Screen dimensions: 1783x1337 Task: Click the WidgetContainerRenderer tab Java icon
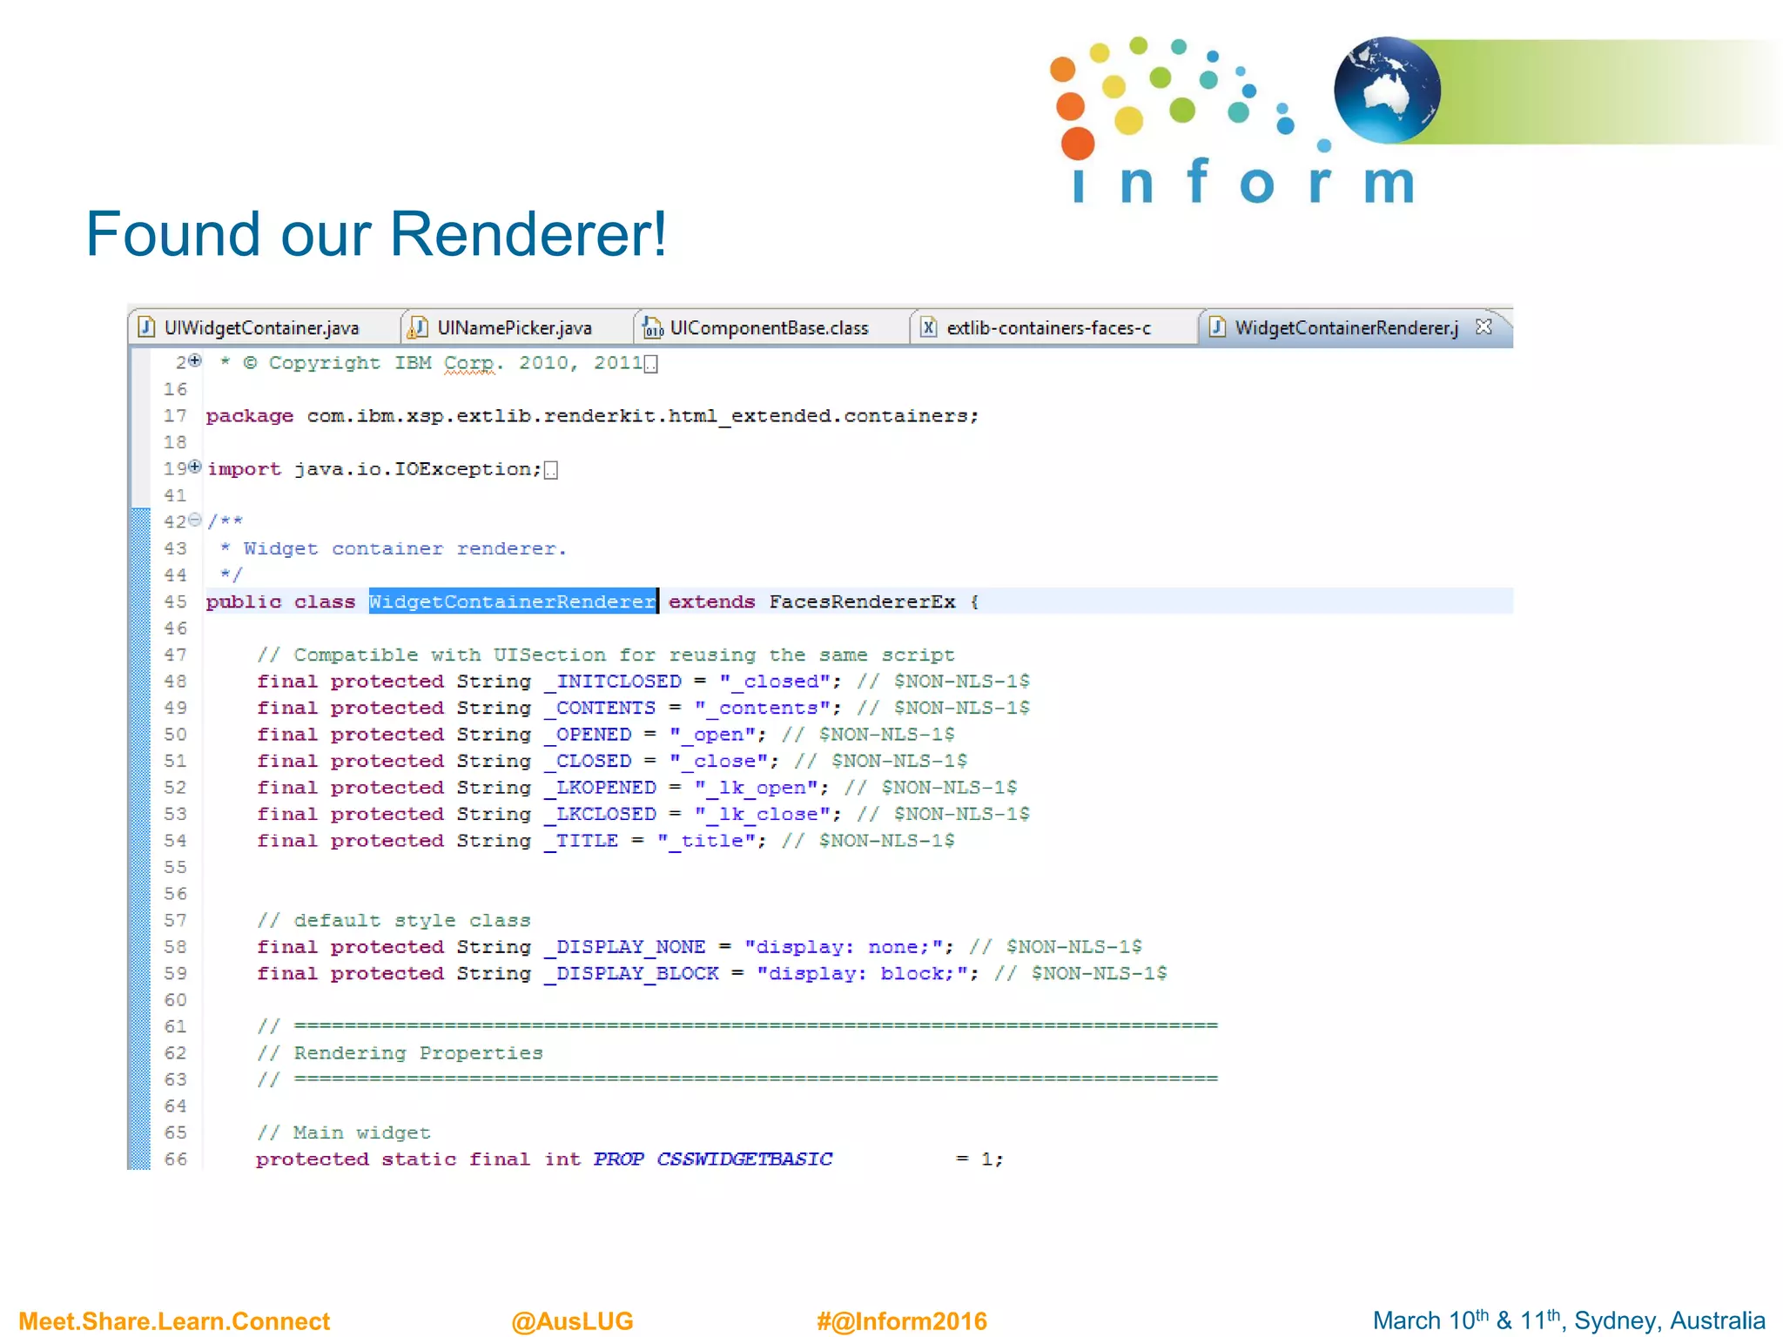pos(1218,327)
